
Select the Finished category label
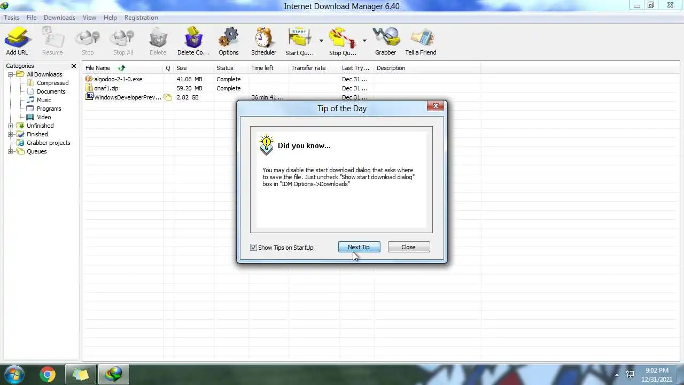[x=37, y=134]
